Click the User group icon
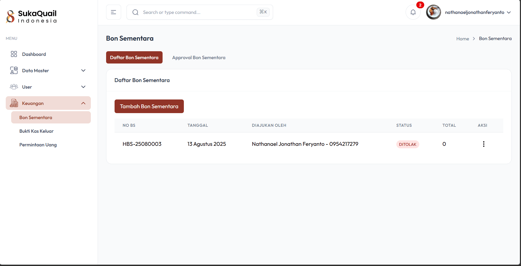Viewport: 521px width, 266px height. (x=14, y=87)
